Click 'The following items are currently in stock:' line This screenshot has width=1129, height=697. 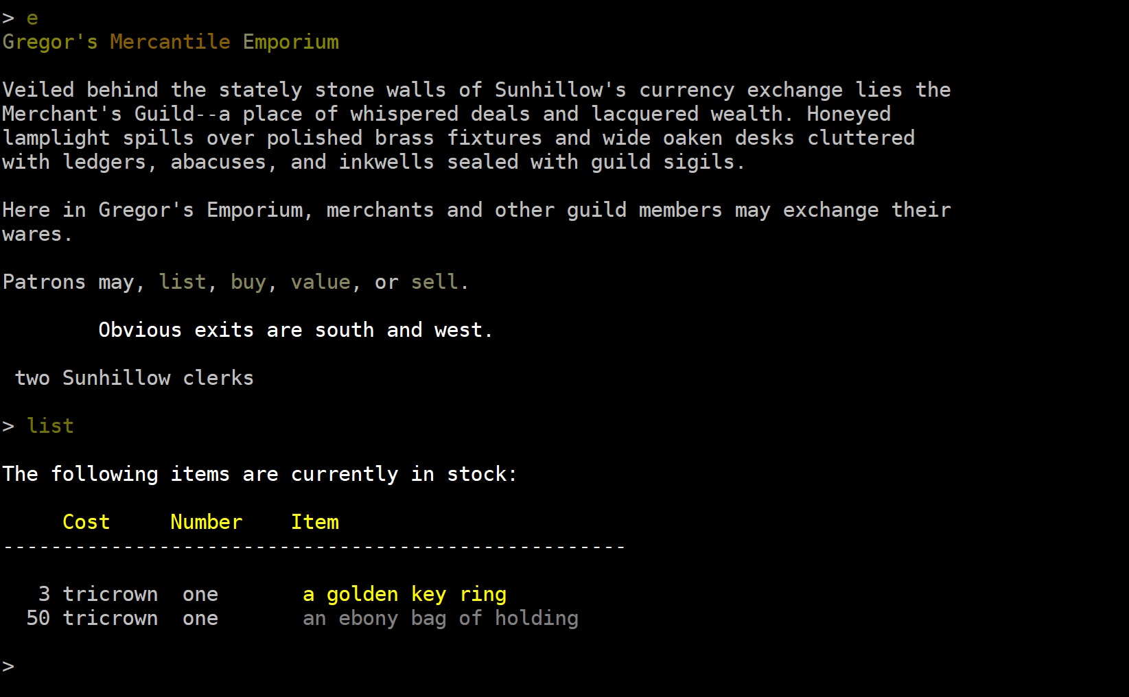point(259,474)
